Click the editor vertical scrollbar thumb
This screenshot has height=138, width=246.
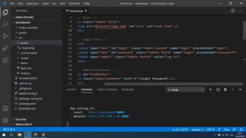[x=244, y=31]
